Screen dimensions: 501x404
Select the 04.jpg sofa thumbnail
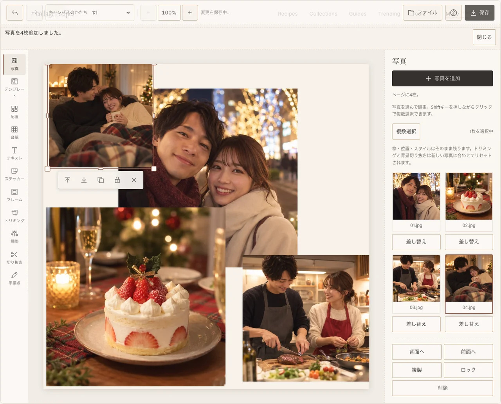point(469,284)
